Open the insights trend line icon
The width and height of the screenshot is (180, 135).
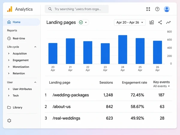(x=168, y=22)
